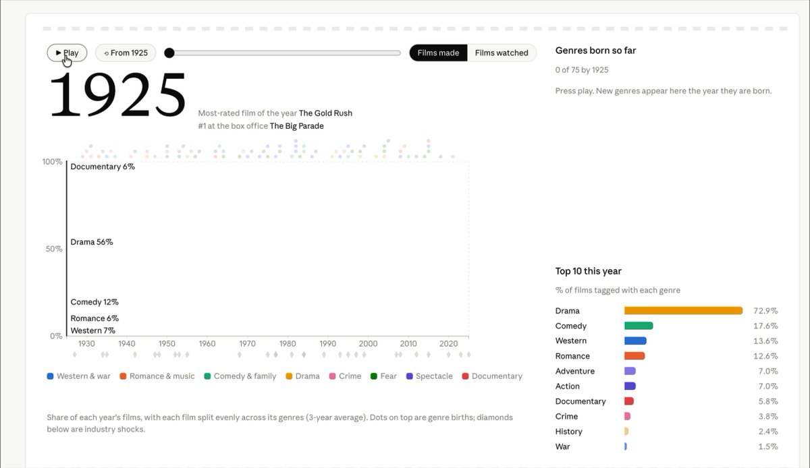
Task: Choose the green Comedy & family legend swatch
Action: click(208, 376)
